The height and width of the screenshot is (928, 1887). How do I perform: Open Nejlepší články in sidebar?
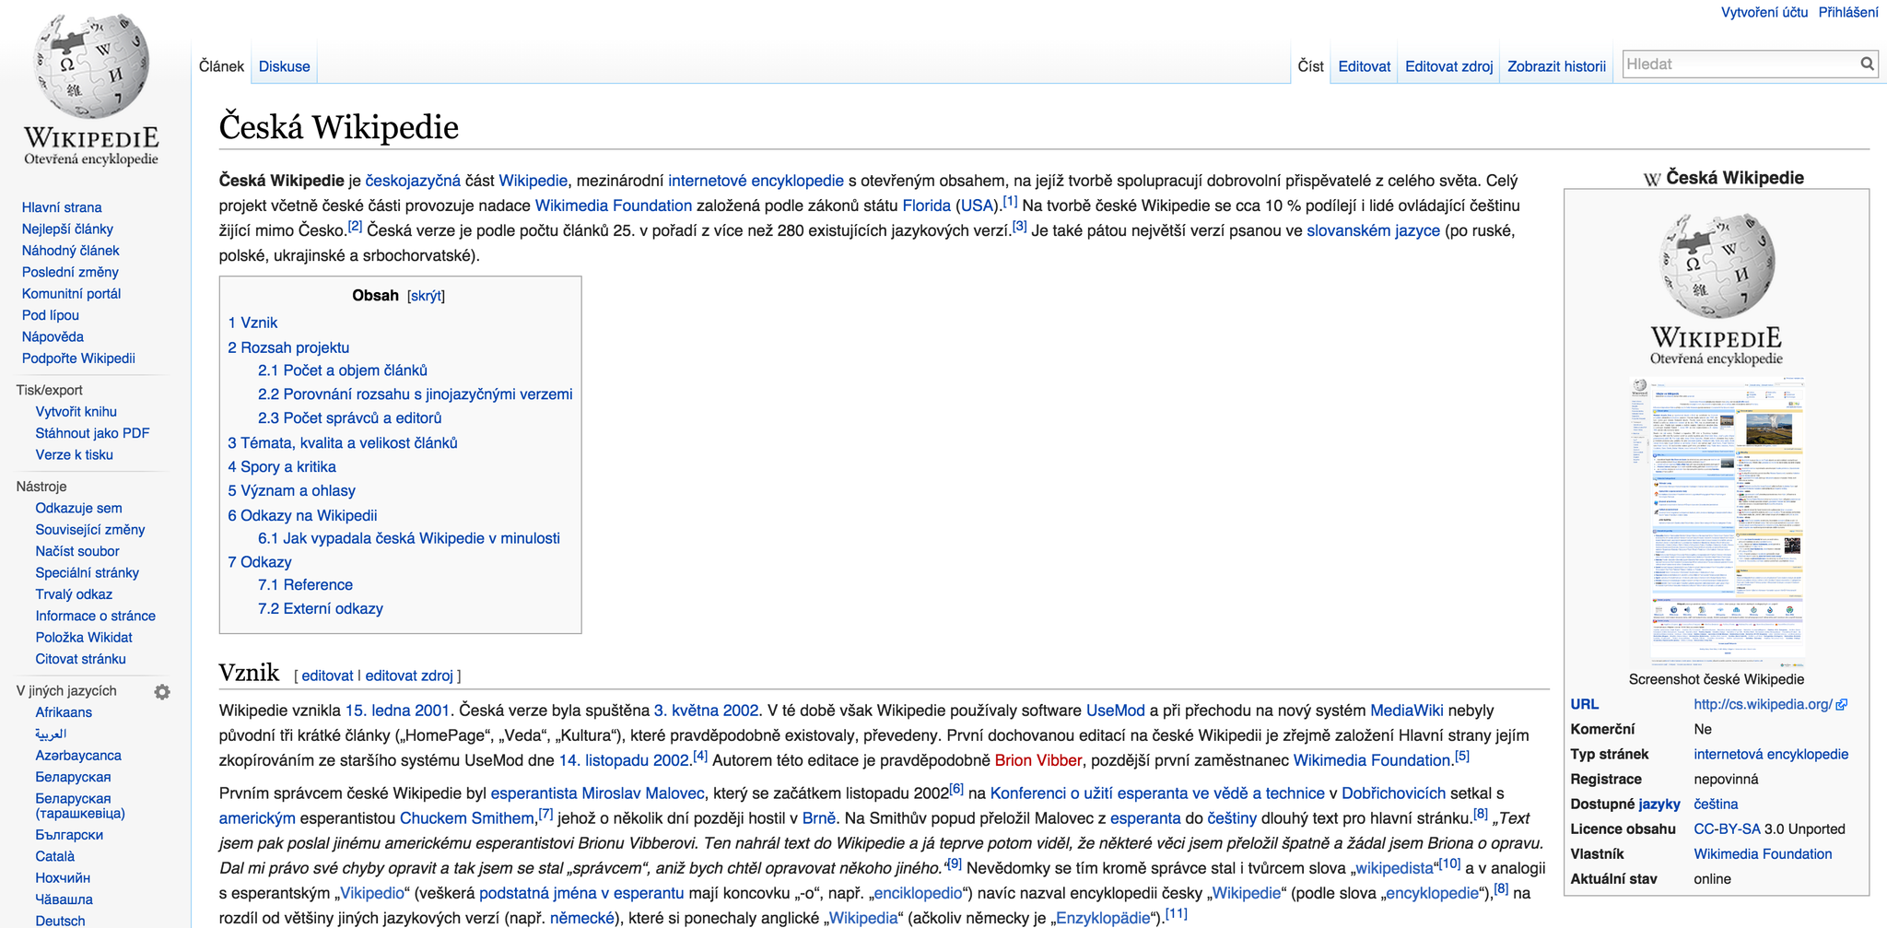pos(67,229)
